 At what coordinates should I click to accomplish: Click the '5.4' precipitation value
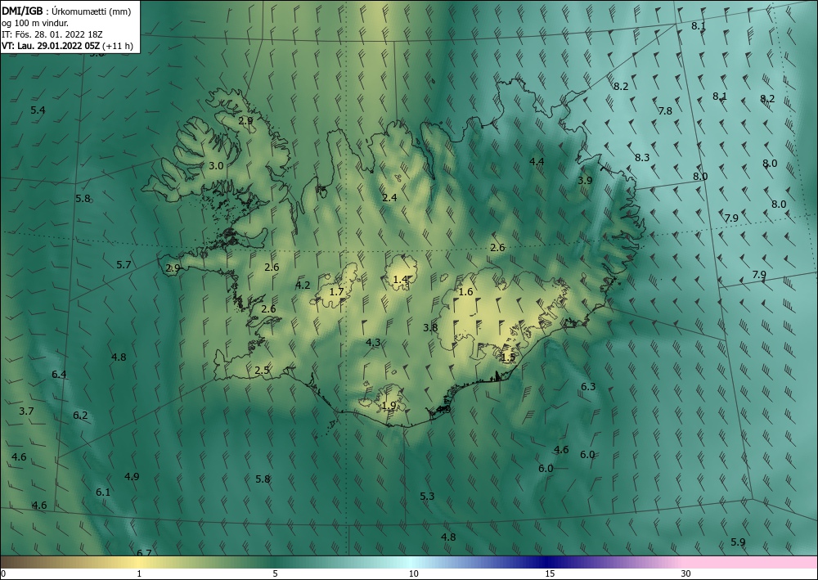click(x=38, y=110)
